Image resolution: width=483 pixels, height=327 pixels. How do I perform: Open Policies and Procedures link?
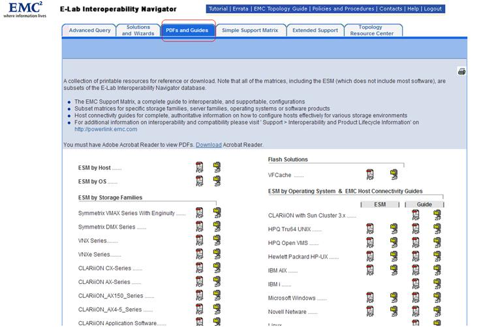[x=343, y=8]
